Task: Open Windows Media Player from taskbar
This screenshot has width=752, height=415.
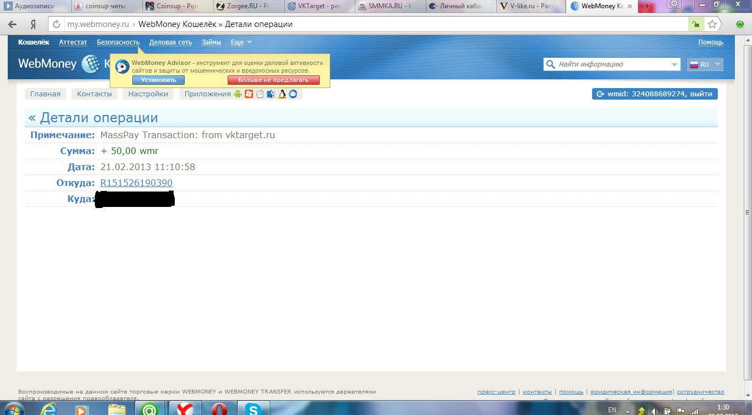Action: click(x=81, y=409)
